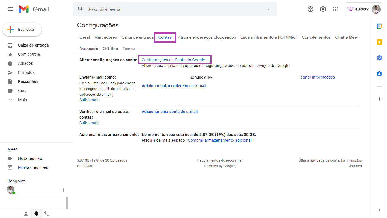Viewport: 387px width, 218px height.
Task: Click Saiba mais under Enviar e-mail como
Action: pos(89,100)
